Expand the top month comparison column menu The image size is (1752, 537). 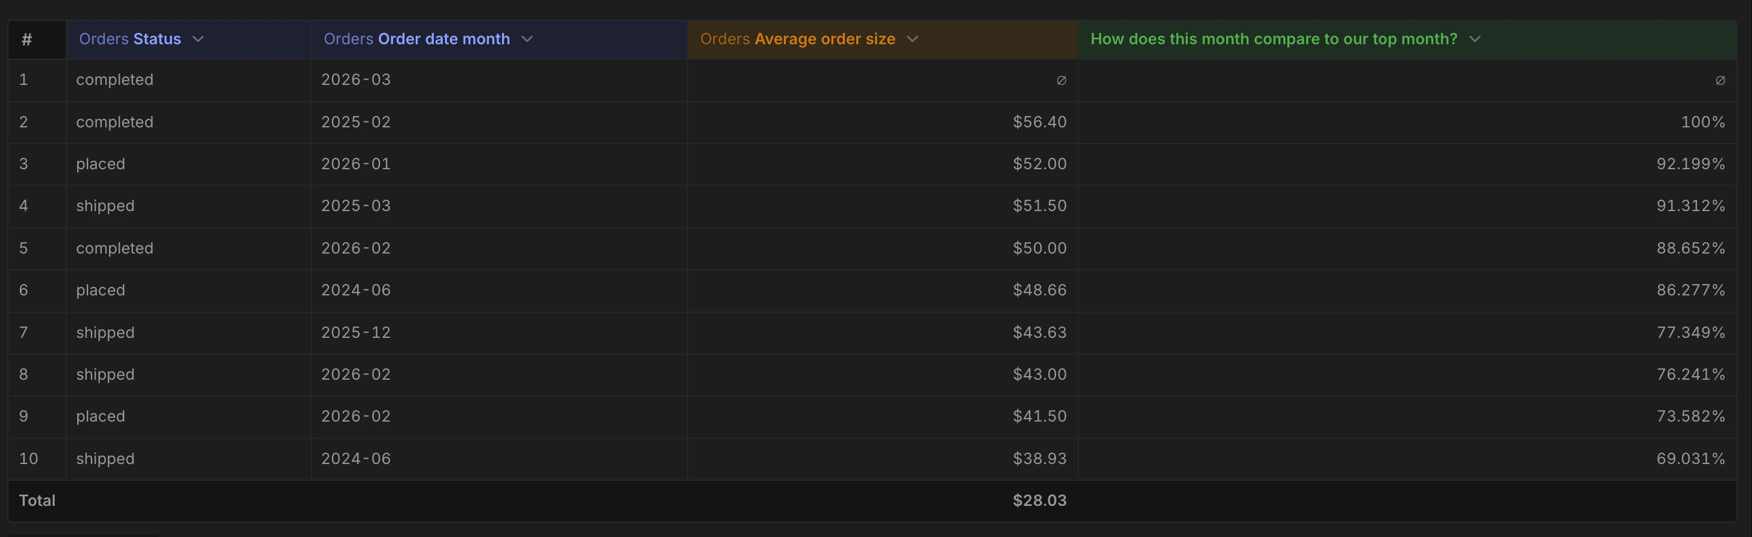[x=1474, y=39]
